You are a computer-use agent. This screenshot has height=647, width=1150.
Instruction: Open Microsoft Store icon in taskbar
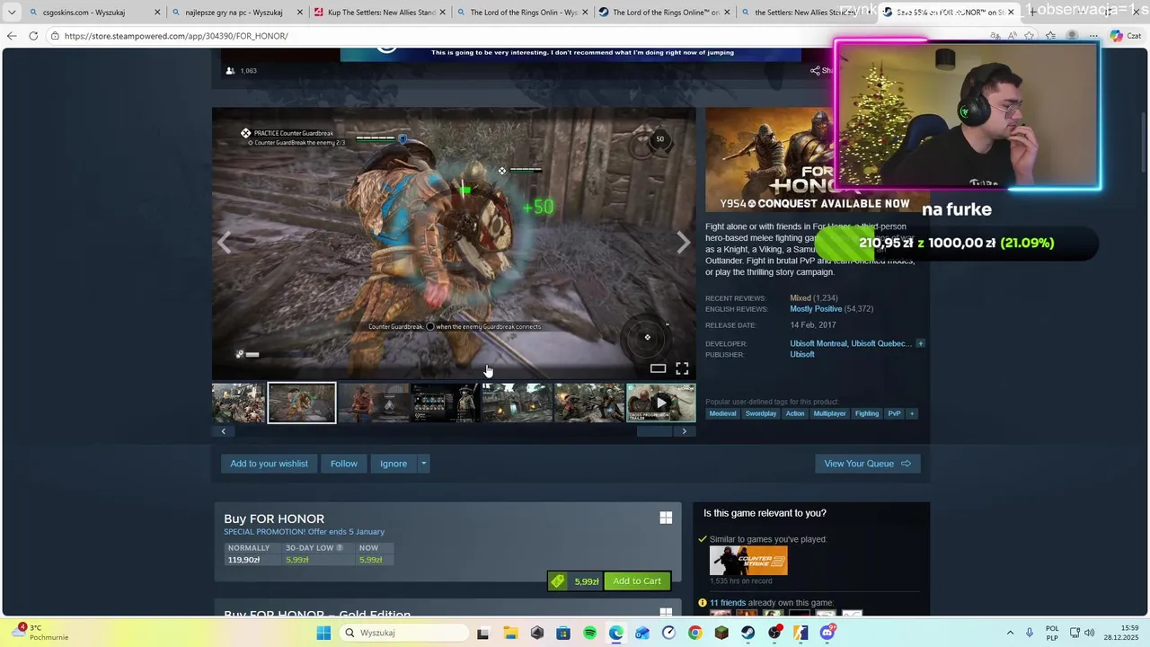point(563,633)
